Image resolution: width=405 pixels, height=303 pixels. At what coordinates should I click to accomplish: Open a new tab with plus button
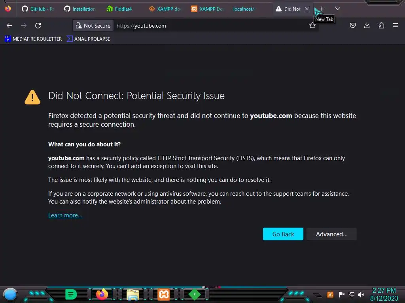point(322,9)
